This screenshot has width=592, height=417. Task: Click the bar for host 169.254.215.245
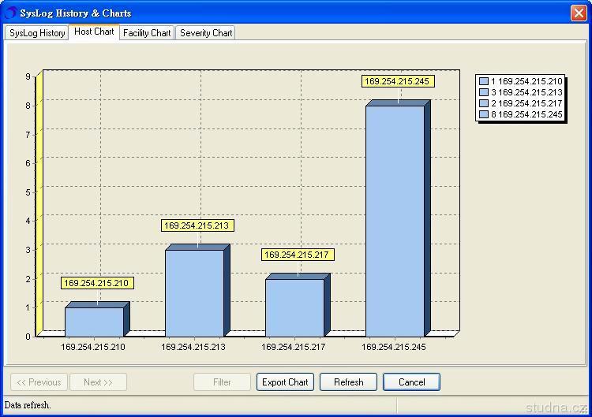[x=395, y=221]
